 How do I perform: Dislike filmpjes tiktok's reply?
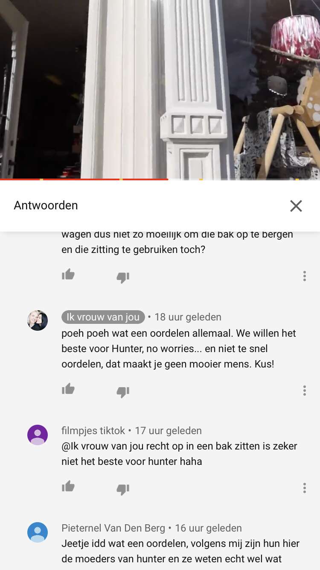(x=123, y=490)
